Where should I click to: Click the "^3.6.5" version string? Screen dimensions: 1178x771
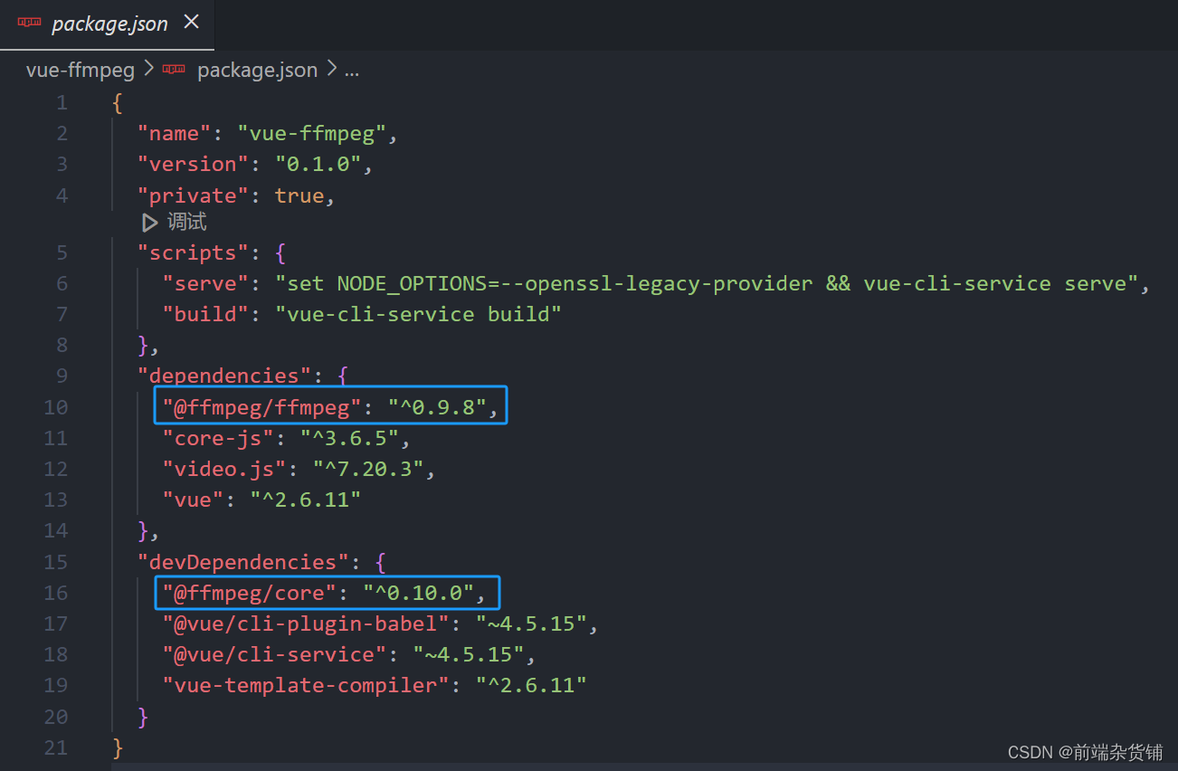click(x=349, y=438)
